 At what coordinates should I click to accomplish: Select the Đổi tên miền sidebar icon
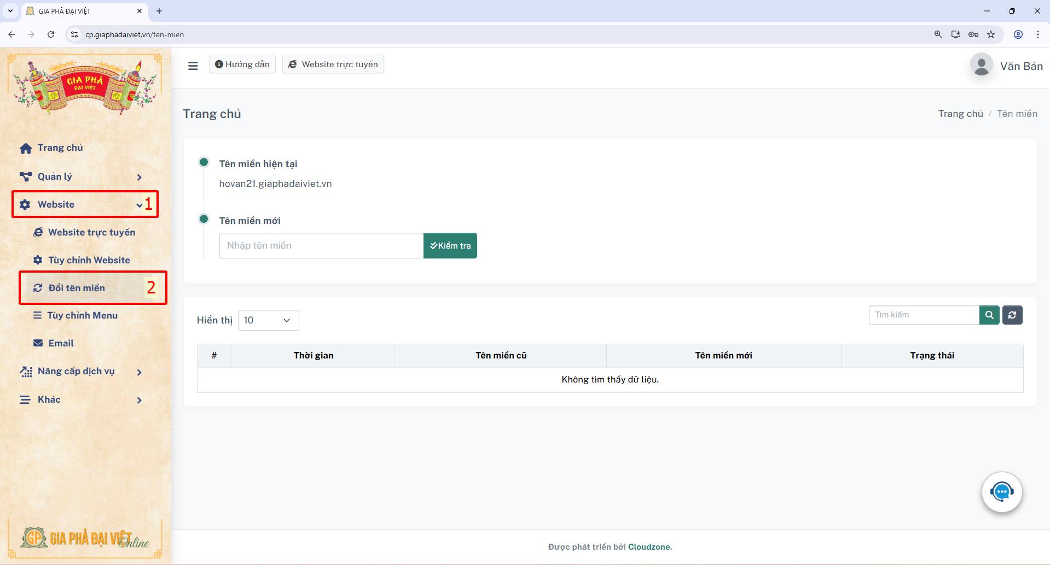[x=37, y=287]
